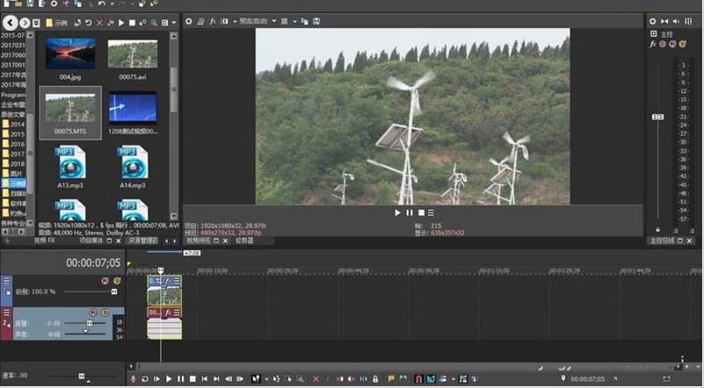Viewport: 704px width, 388px height.
Task: Mute the video track 1
Action: pos(105,281)
